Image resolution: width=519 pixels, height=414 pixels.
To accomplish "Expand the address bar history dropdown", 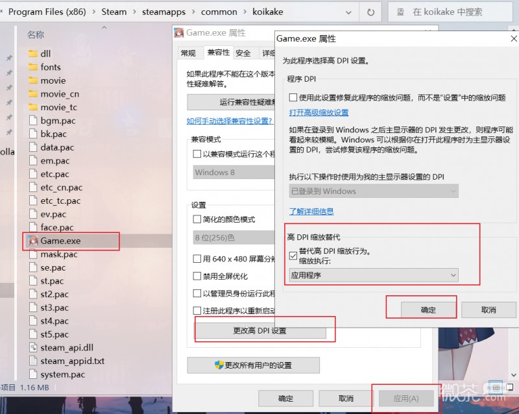I will [x=348, y=12].
